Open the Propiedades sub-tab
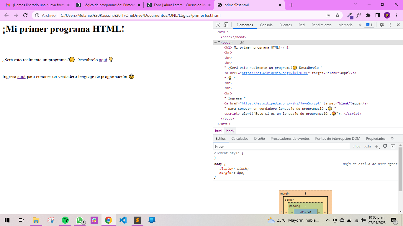403x226 pixels. [x=376, y=139]
